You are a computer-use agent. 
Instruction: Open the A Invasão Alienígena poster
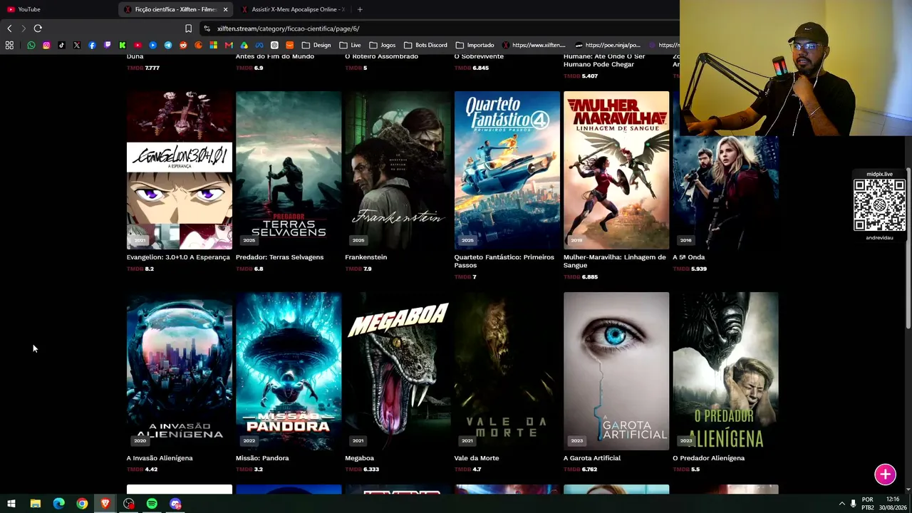tap(180, 371)
